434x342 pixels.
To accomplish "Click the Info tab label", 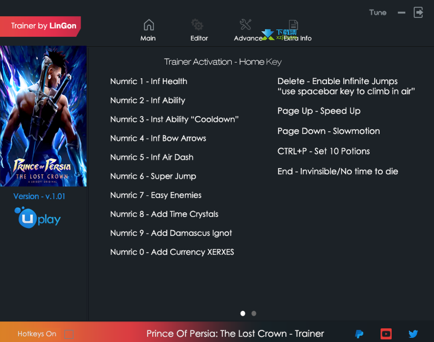I will tap(297, 38).
